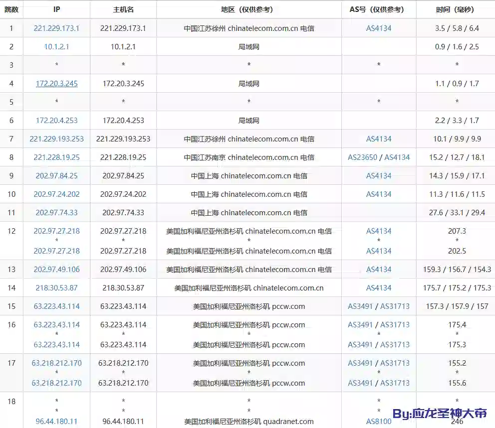Click the time cell 14.3 / 15.9 / 17.1

pos(457,175)
